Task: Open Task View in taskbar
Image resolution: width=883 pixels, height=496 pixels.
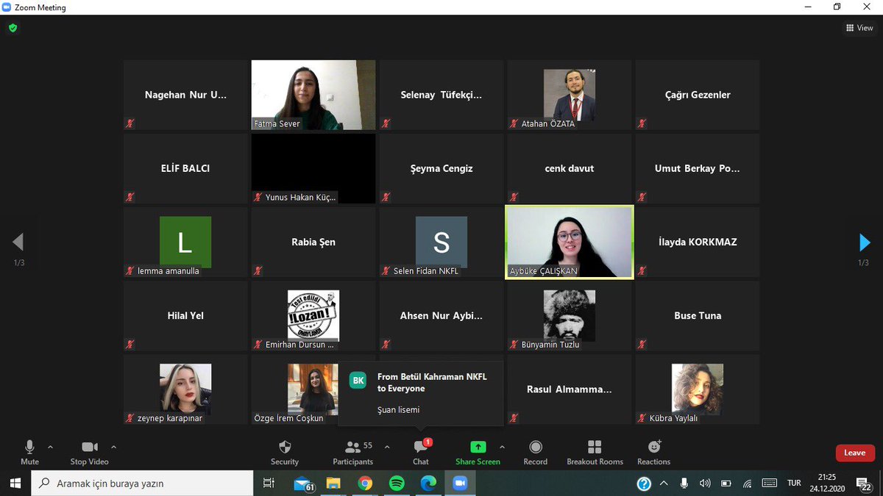Action: coord(269,484)
